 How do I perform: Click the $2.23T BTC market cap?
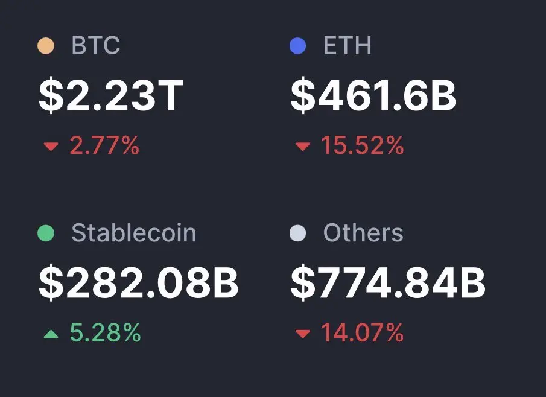pyautogui.click(x=111, y=97)
